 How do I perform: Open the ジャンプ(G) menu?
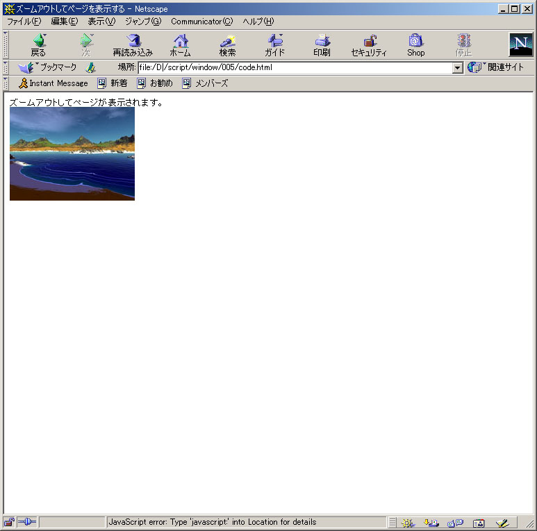click(143, 22)
